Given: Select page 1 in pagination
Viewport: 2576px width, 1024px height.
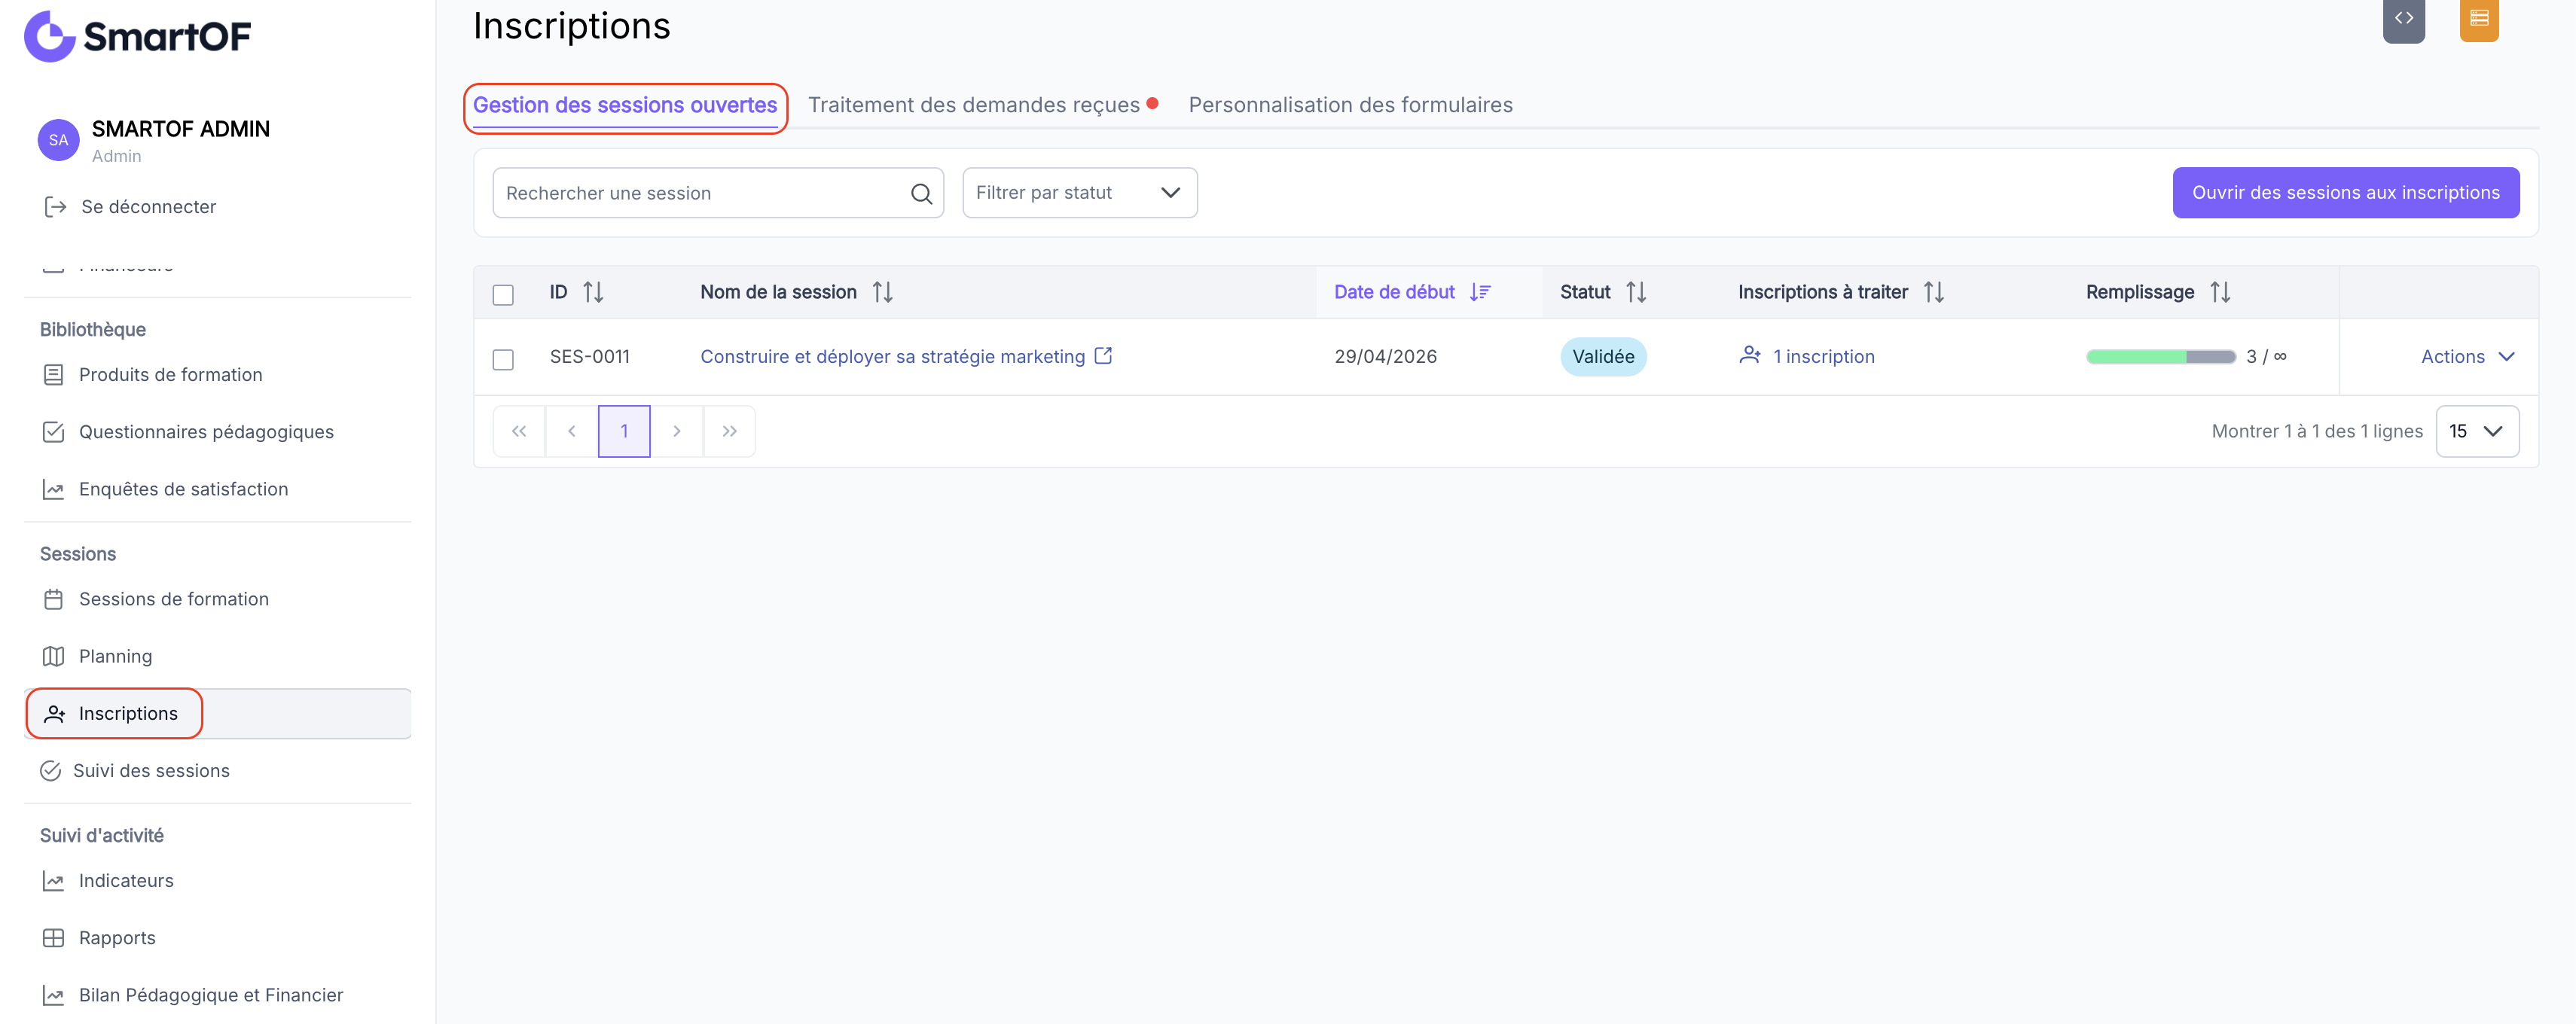Looking at the screenshot, I should pyautogui.click(x=624, y=431).
